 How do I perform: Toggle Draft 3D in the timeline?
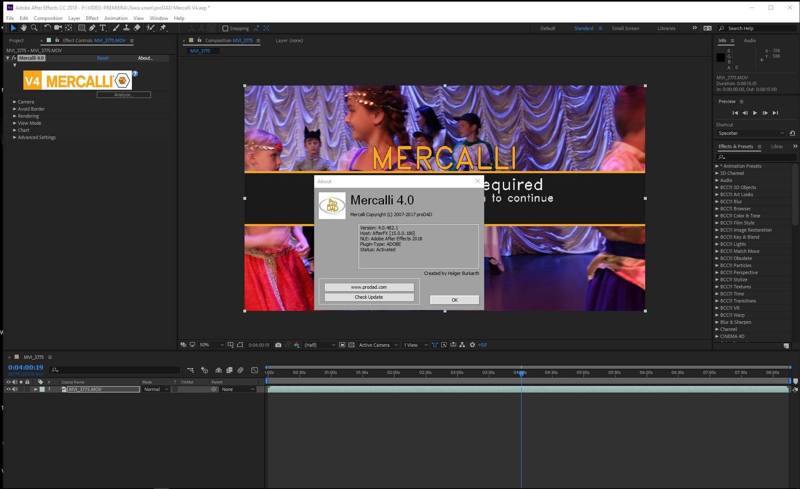point(204,370)
